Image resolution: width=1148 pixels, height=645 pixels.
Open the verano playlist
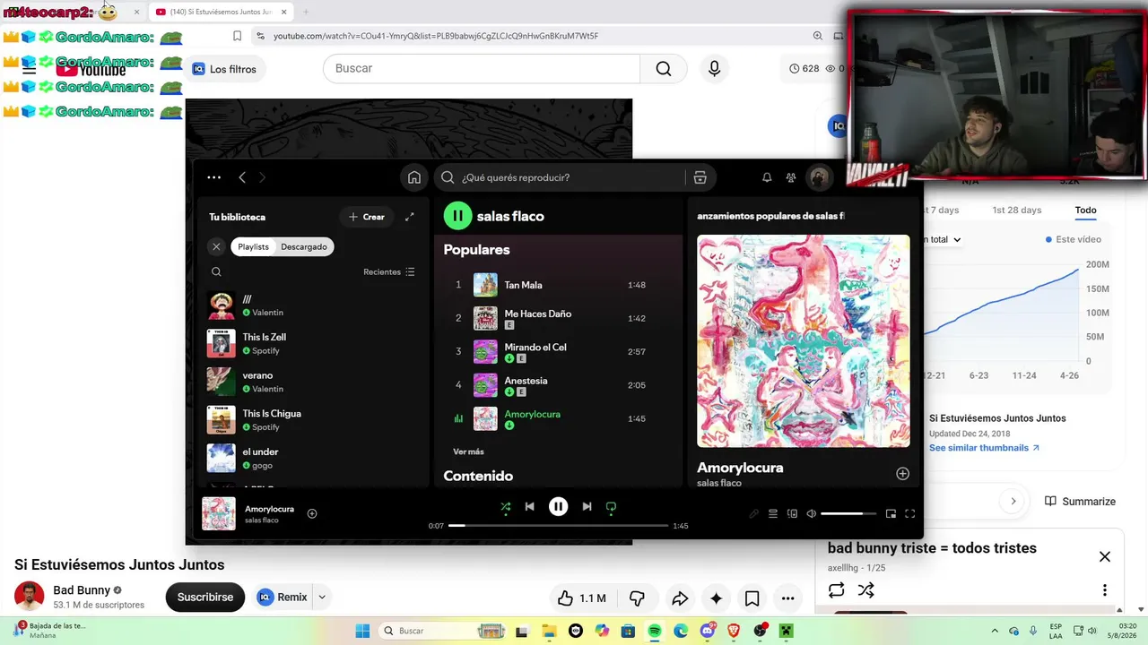click(311, 382)
